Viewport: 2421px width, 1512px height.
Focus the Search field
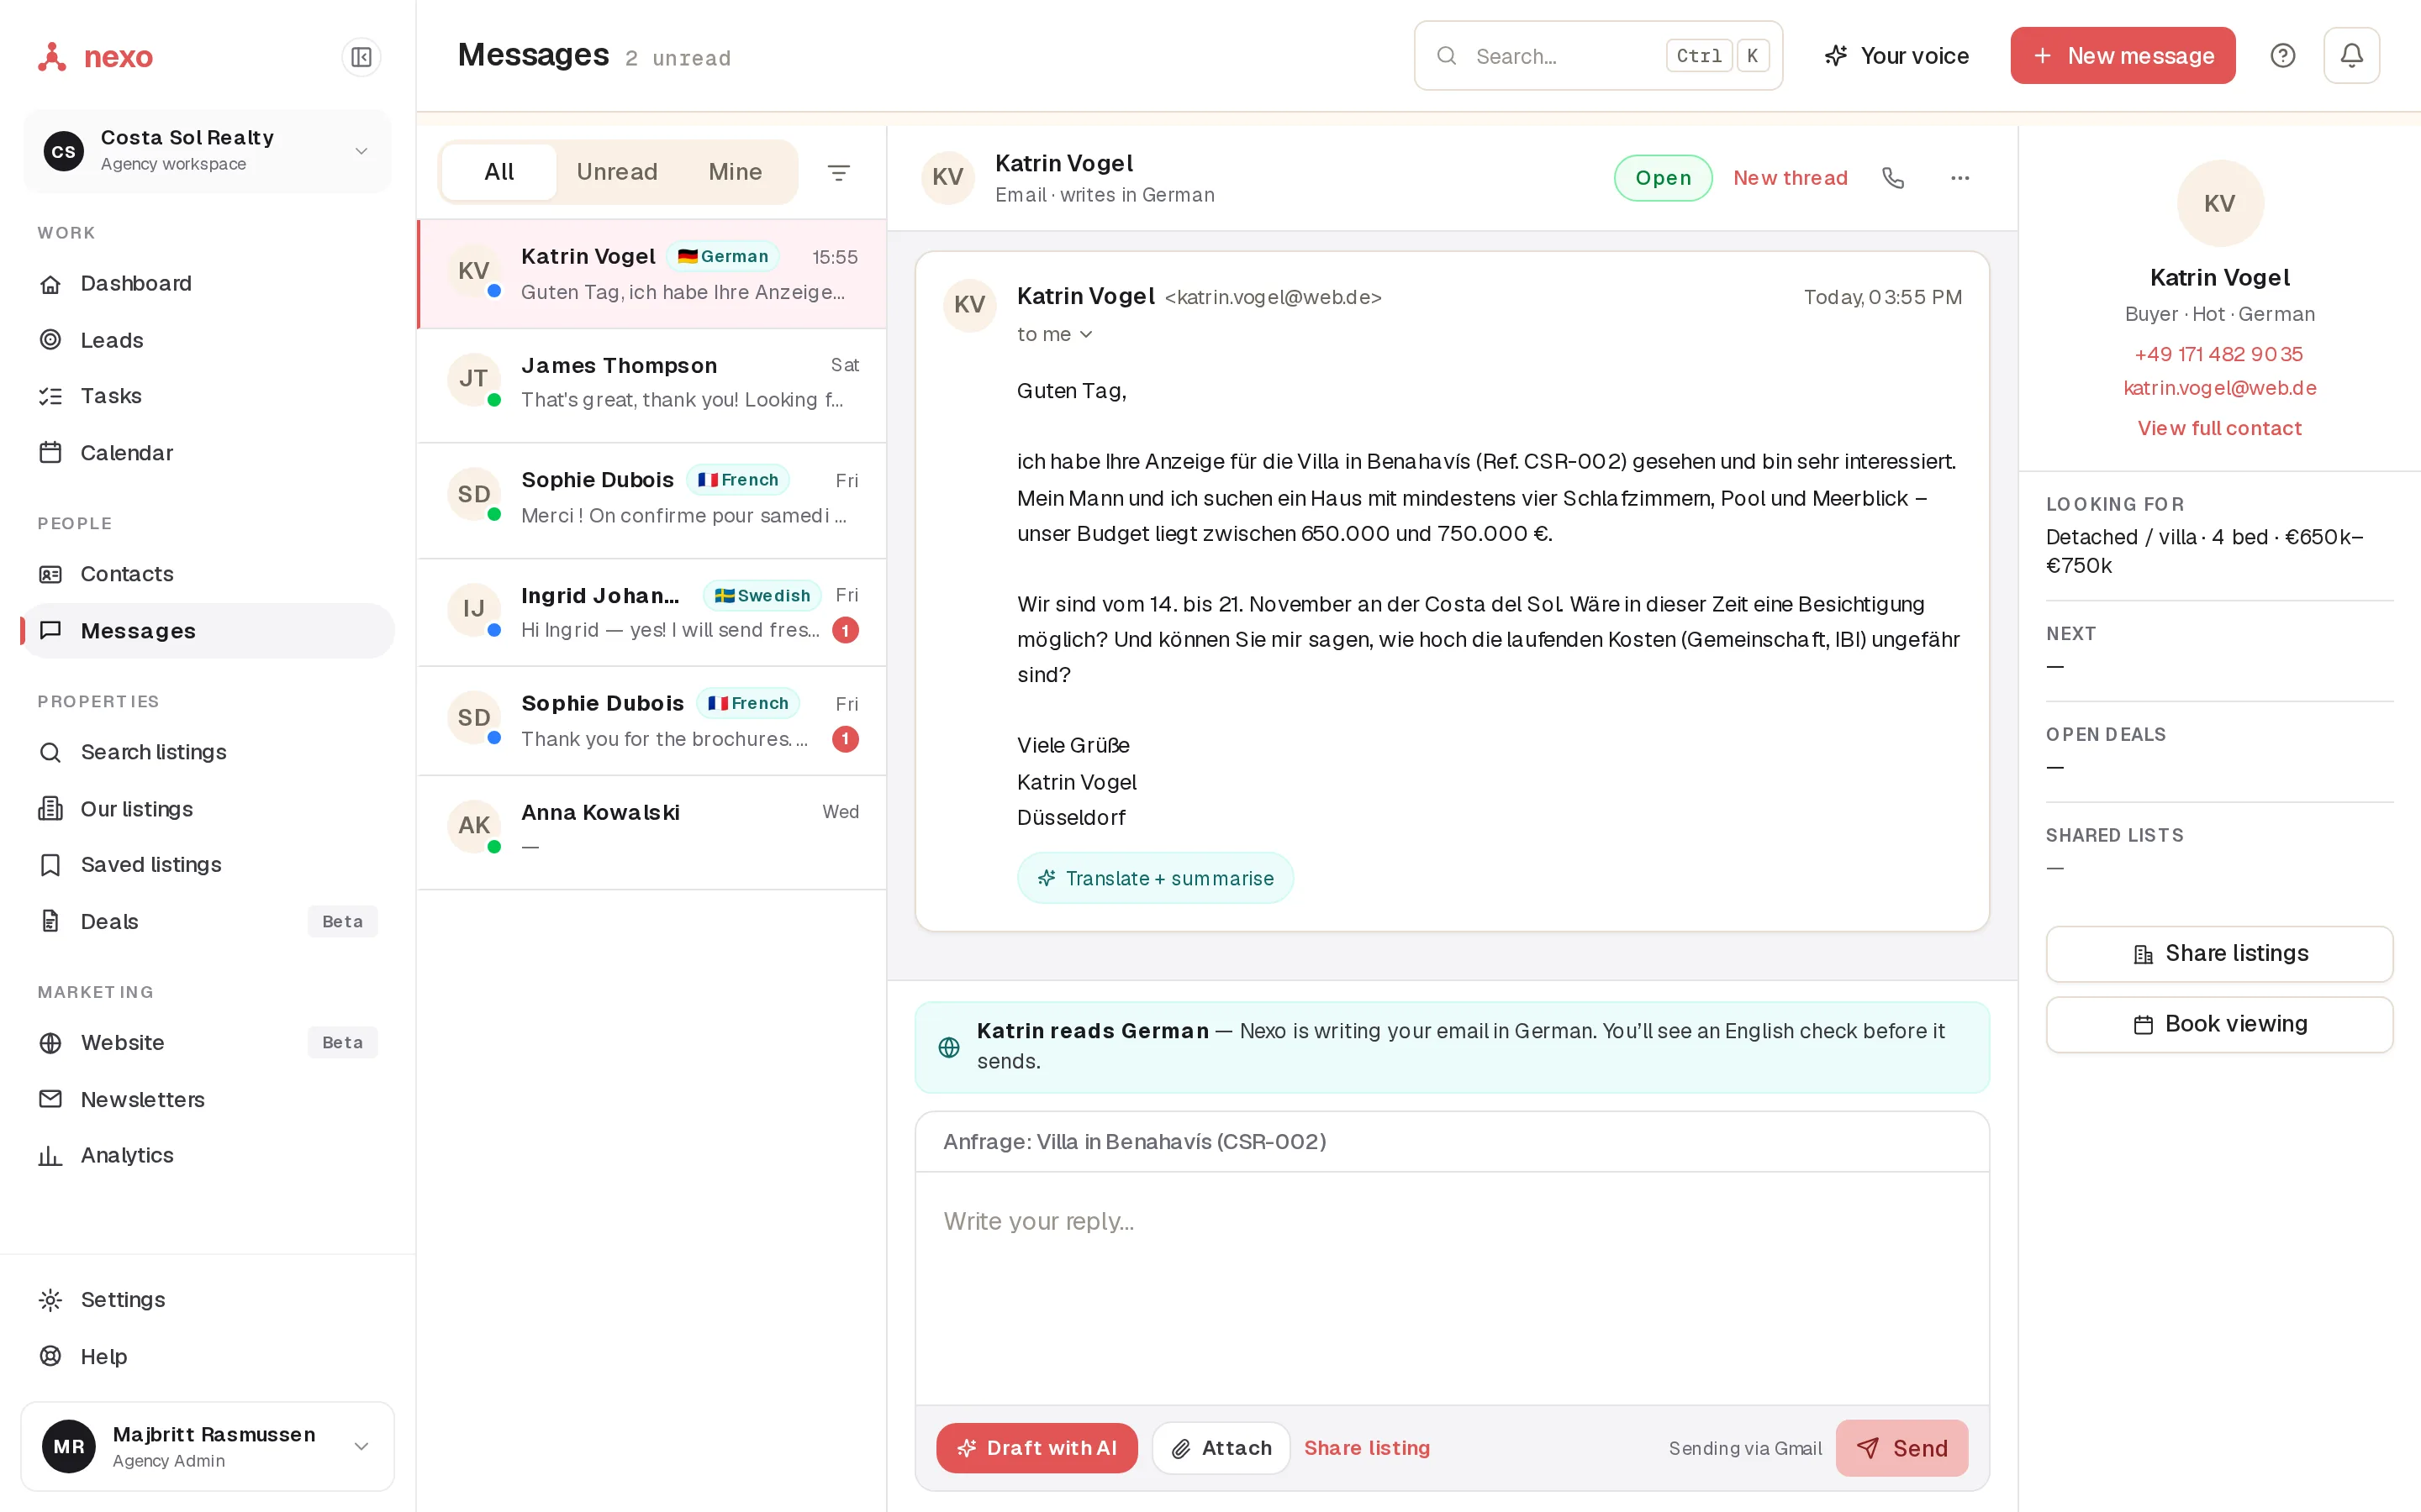[x=1598, y=56]
